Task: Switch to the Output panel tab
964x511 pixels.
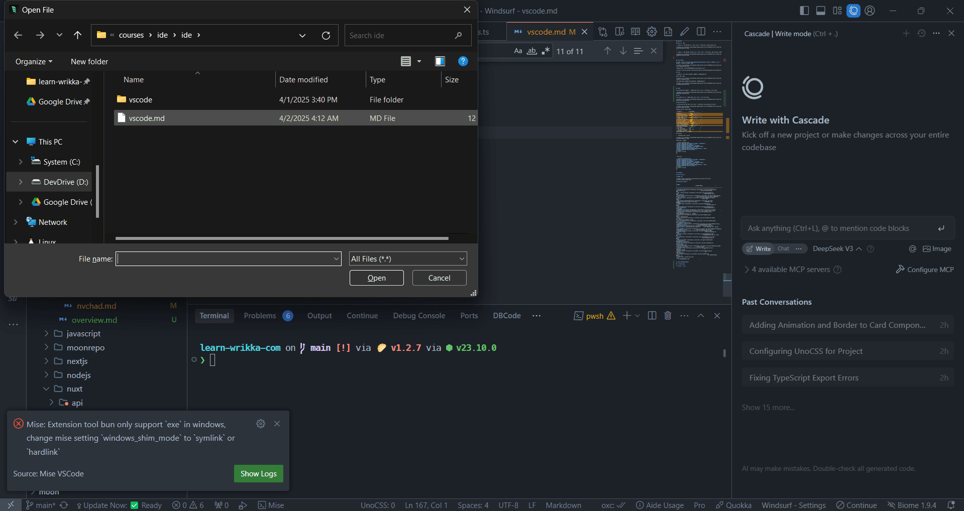Action: 319,315
